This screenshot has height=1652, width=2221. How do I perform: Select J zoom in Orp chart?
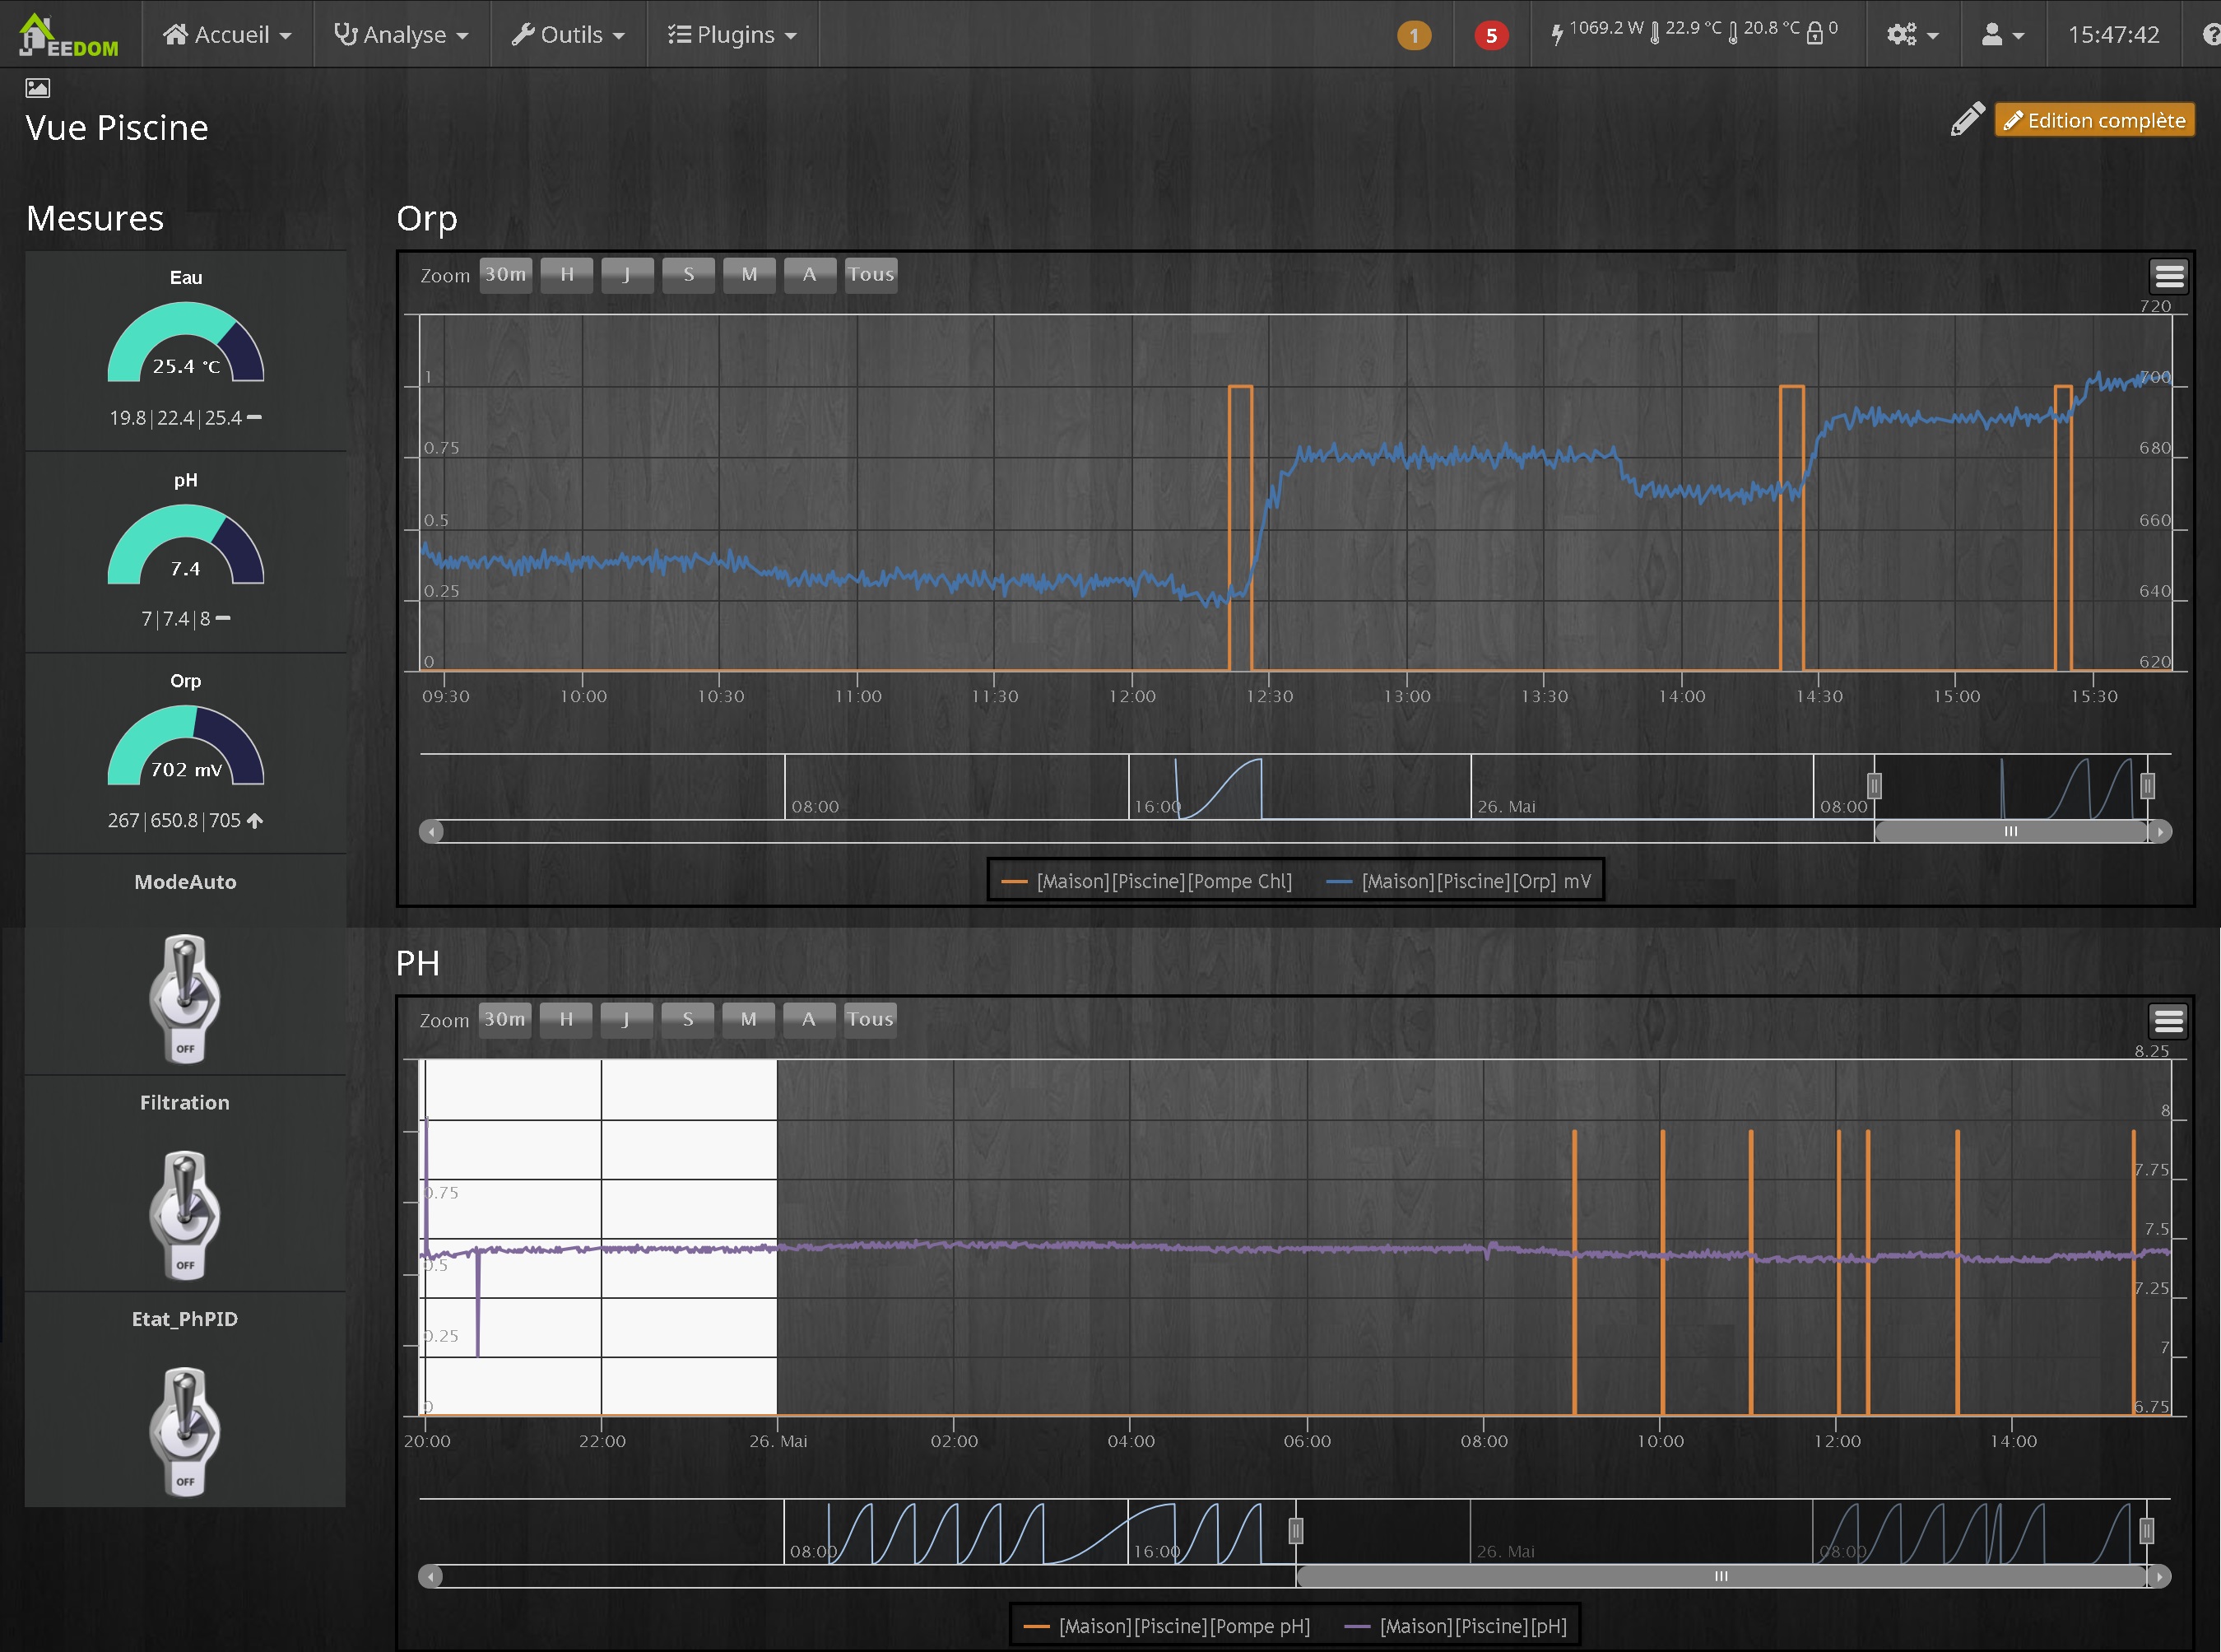point(628,275)
